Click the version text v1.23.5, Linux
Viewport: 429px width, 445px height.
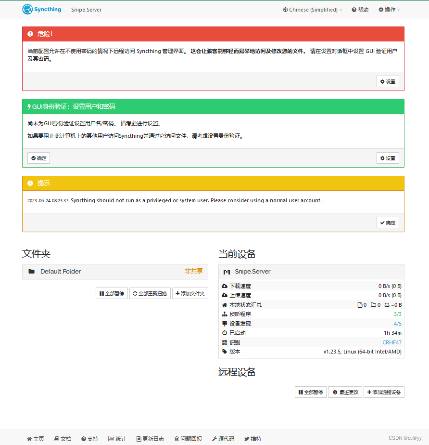click(x=363, y=352)
